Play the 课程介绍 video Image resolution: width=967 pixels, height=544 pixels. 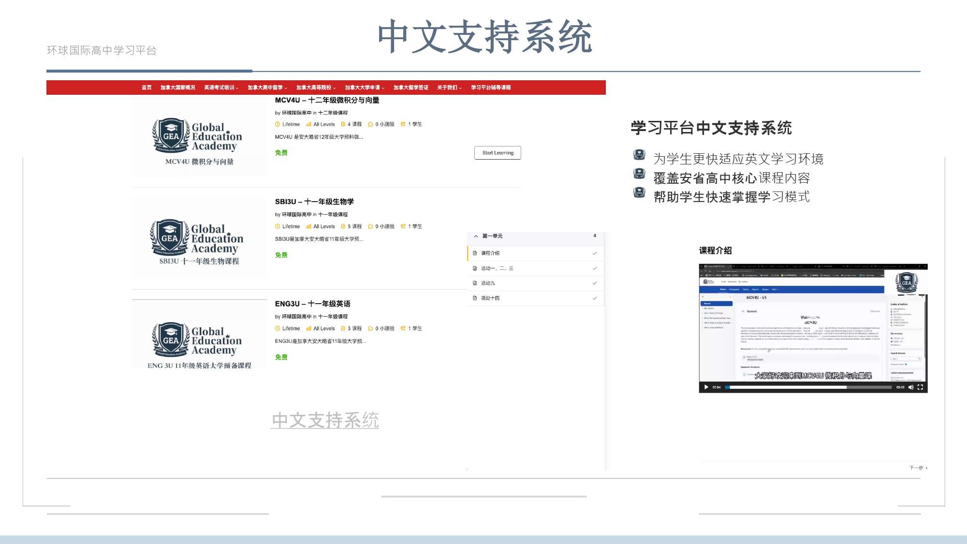click(706, 387)
